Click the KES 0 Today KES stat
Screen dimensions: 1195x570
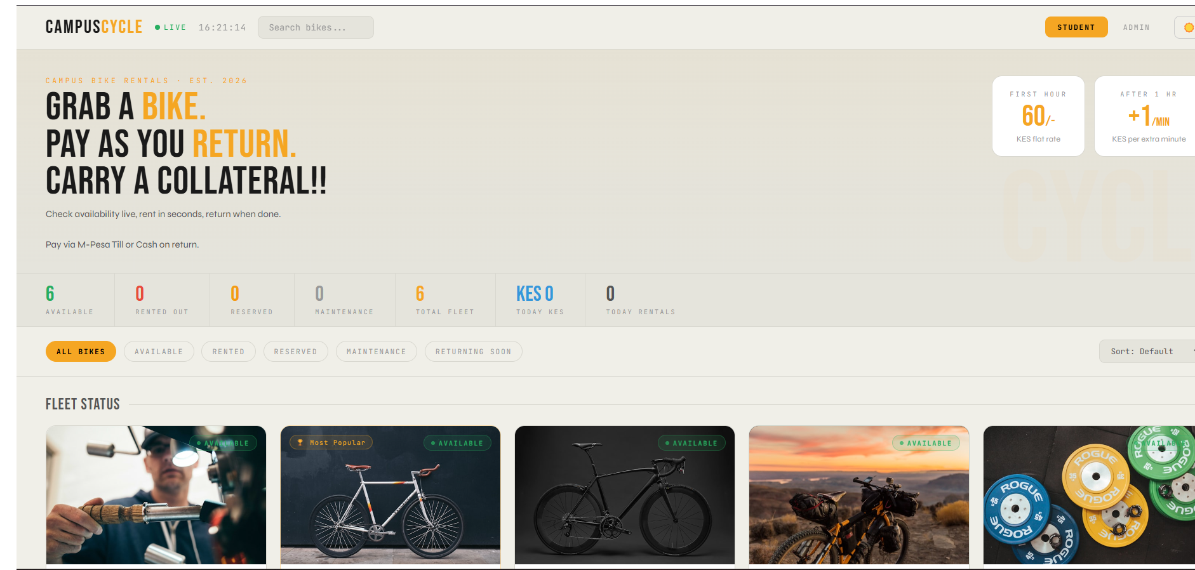540,300
